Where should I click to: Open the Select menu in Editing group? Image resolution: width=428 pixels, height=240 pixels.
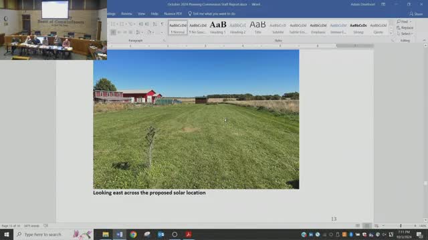(405, 34)
